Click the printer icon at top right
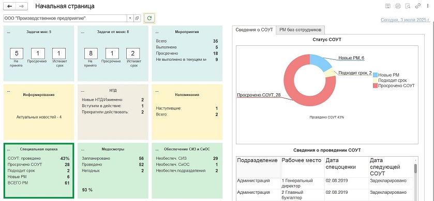This screenshot has width=434, height=201. pos(398,6)
